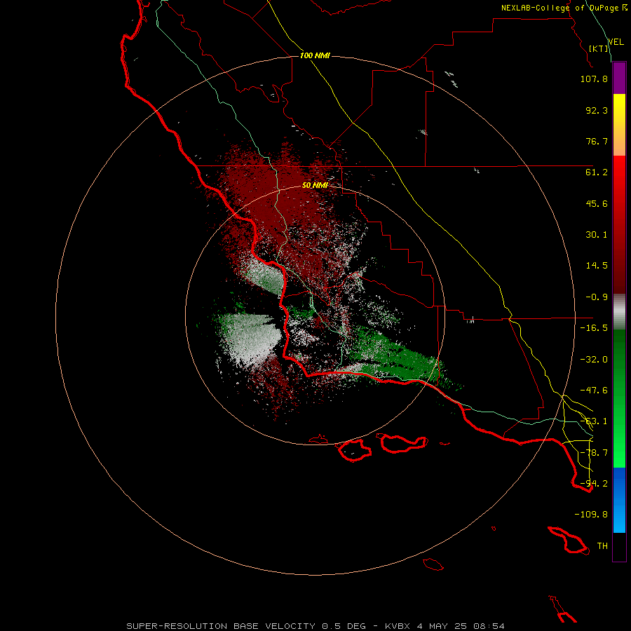Click the -16.5 value on velocity scale

pyautogui.click(x=594, y=328)
